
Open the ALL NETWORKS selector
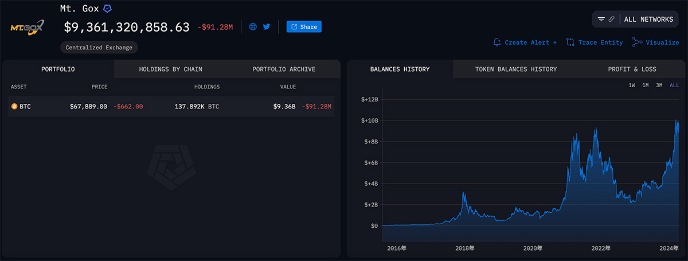click(x=648, y=19)
